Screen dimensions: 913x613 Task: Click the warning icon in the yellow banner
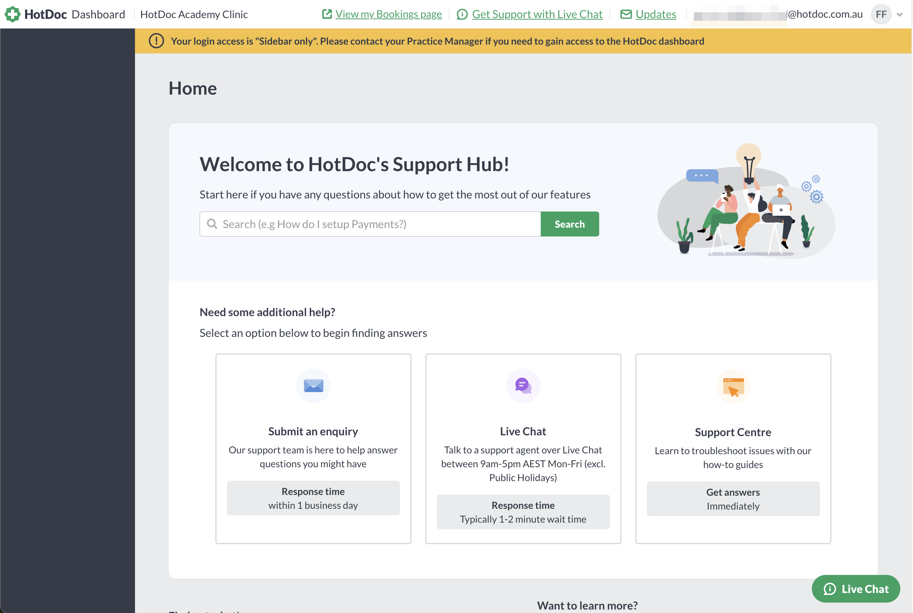pos(157,41)
